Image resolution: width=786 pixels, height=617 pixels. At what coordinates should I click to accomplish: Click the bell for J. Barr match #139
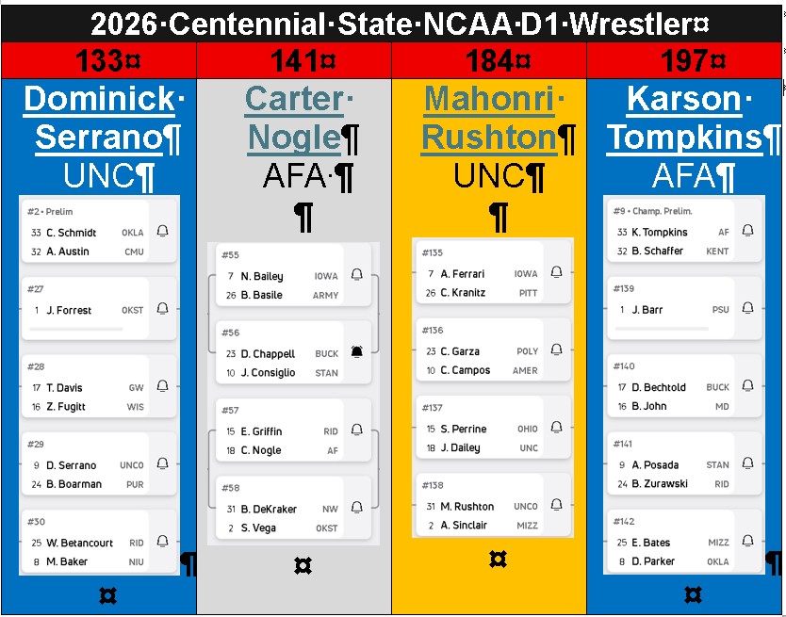pyautogui.click(x=748, y=308)
